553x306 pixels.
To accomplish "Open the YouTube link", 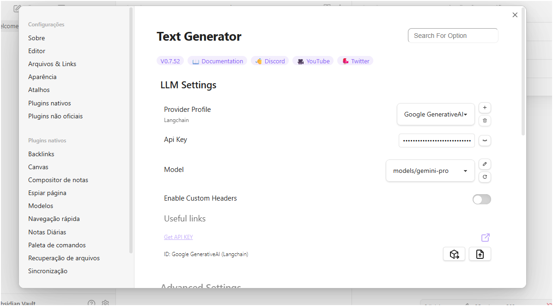I will click(313, 61).
